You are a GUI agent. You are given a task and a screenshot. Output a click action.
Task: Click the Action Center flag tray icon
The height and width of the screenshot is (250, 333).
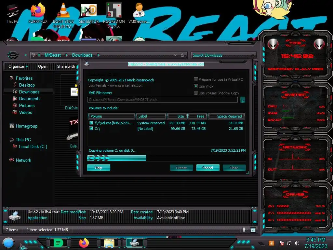point(281,243)
